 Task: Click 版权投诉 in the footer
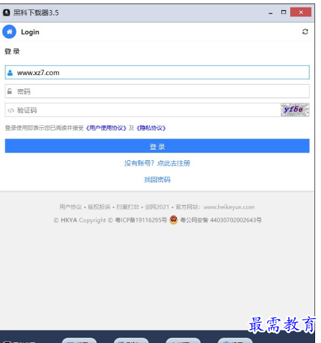click(99, 207)
